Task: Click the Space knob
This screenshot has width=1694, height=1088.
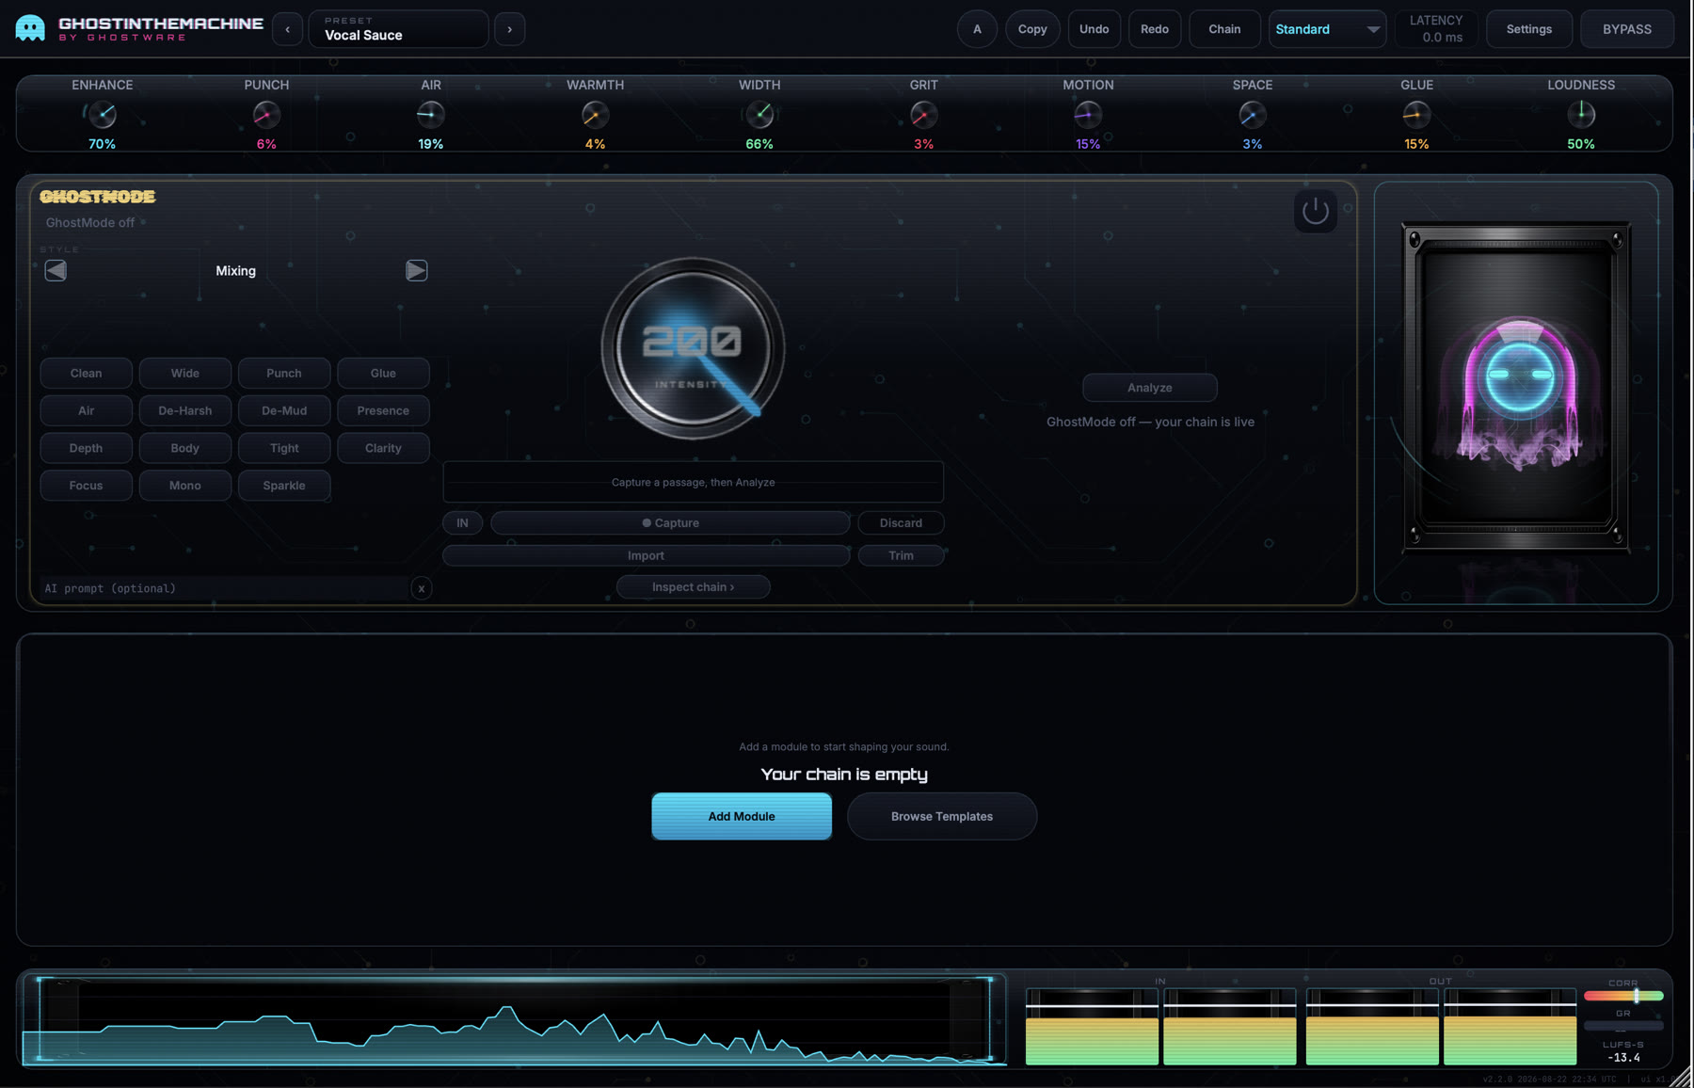Action: (1252, 115)
